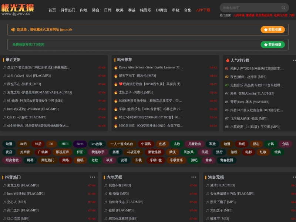Open the 欧美 navigation item
This screenshot has width=296, height=222.
(x=120, y=10)
